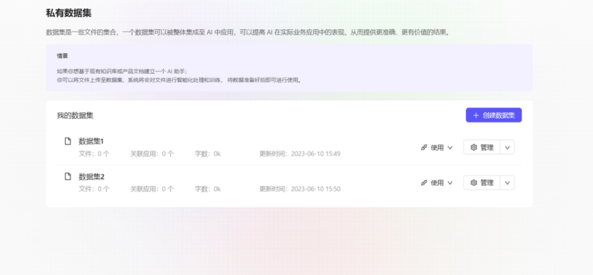Image resolution: width=593 pixels, height=275 pixels.
Task: Click the 私有数据集 page title
Action: [x=69, y=13]
